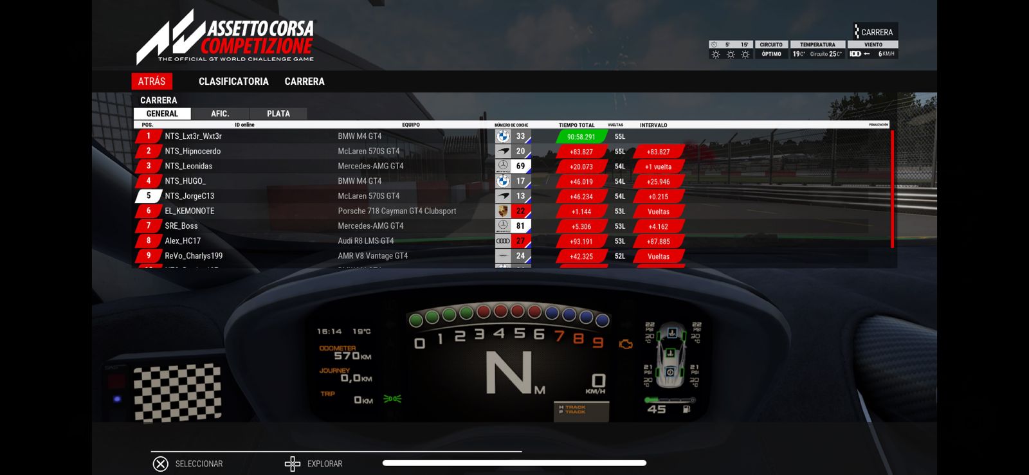The height and width of the screenshot is (475, 1029).
Task: Click the white bar at the screen bottom
Action: pyautogui.click(x=514, y=463)
